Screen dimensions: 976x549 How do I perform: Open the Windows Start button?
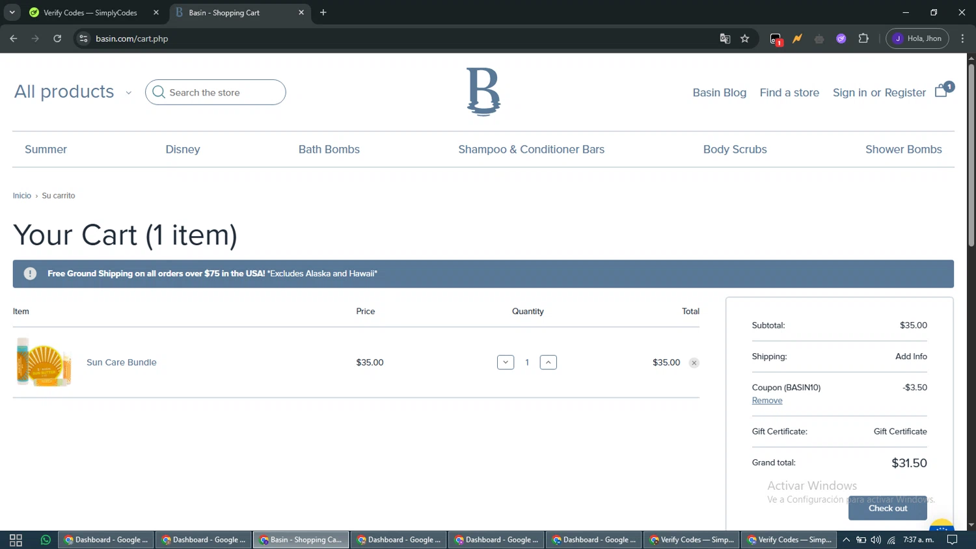pyautogui.click(x=16, y=540)
